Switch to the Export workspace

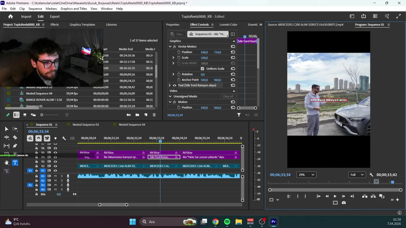tap(55, 16)
